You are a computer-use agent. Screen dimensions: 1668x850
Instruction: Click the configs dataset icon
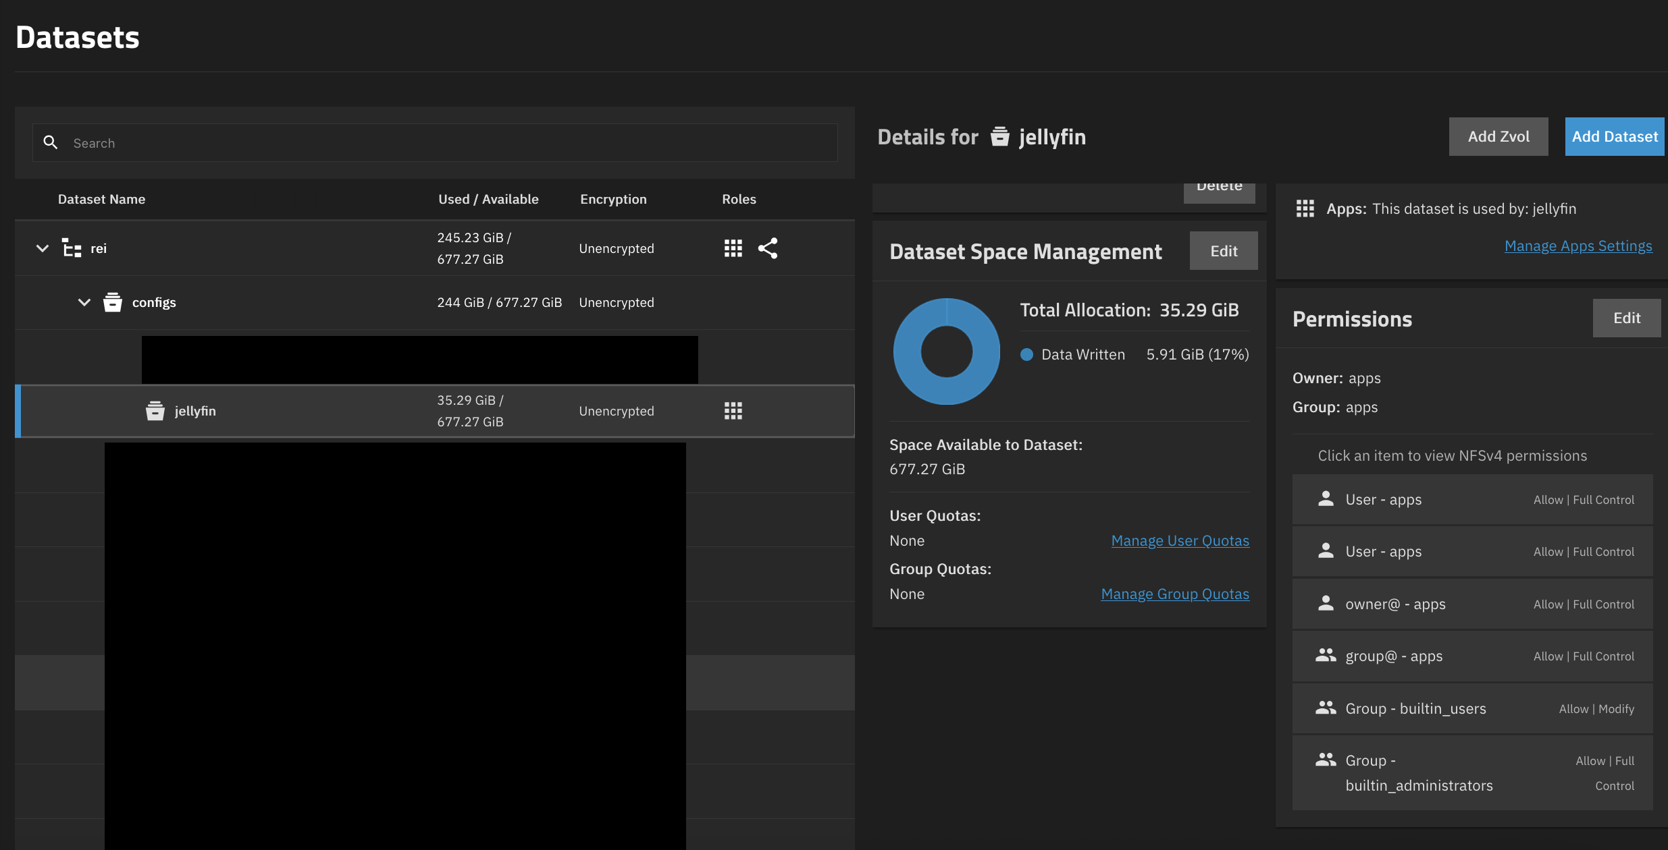113,302
